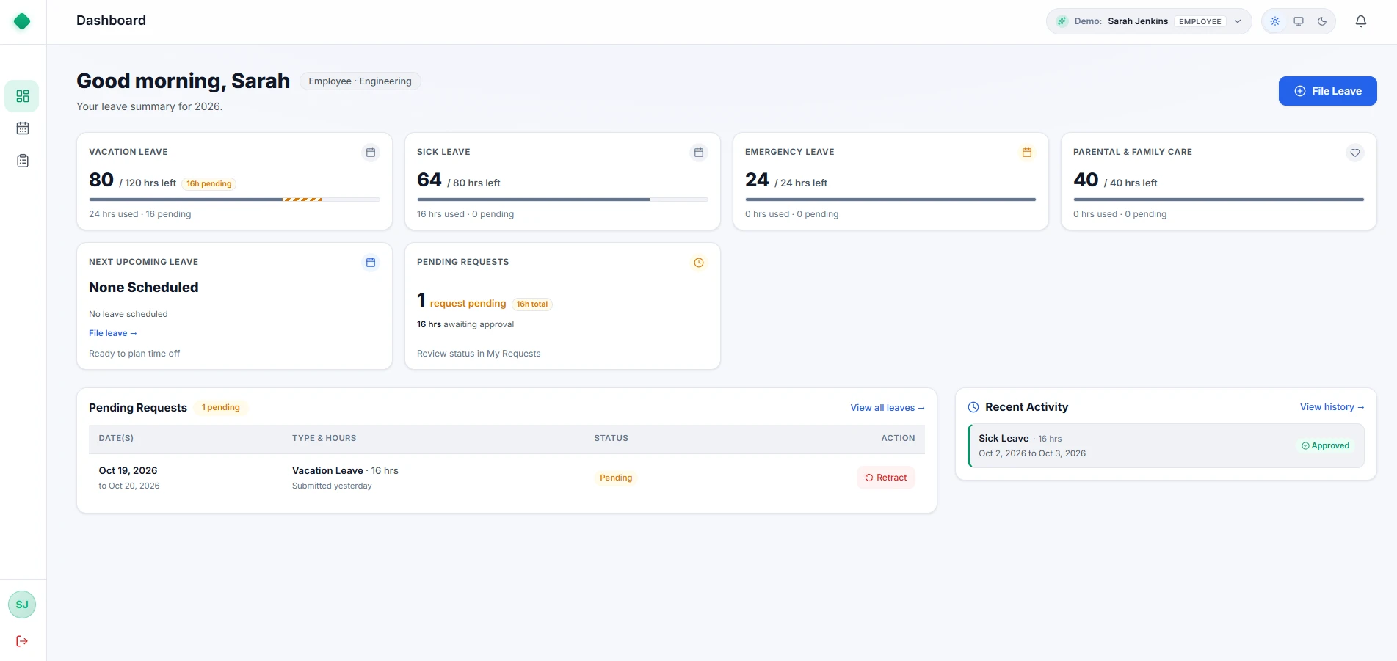Click the Emergency Leave 24 hrs value

coord(757,180)
